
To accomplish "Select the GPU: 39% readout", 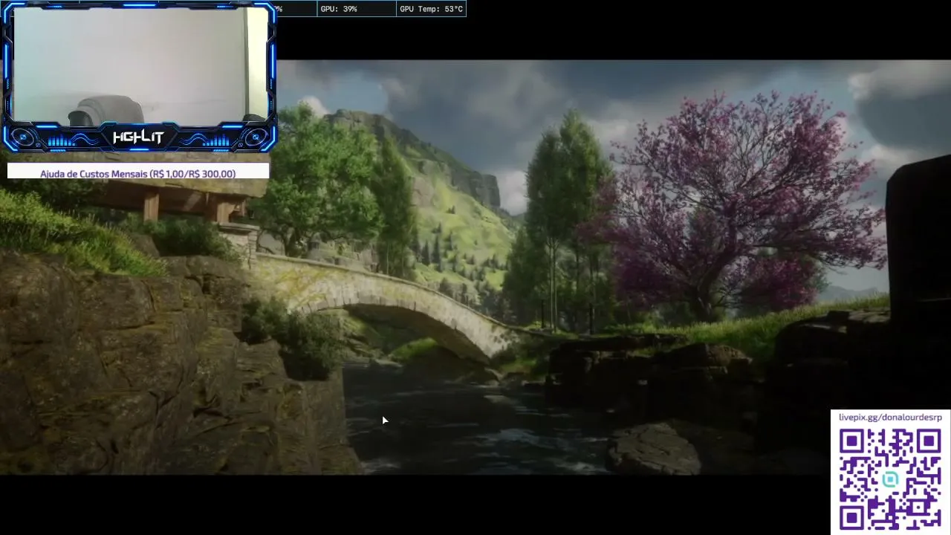I will click(339, 9).
